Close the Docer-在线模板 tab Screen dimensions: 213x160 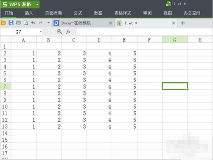110,23
